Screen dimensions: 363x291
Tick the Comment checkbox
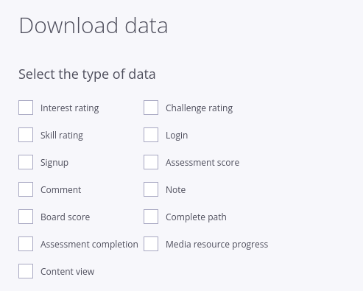[26, 189]
